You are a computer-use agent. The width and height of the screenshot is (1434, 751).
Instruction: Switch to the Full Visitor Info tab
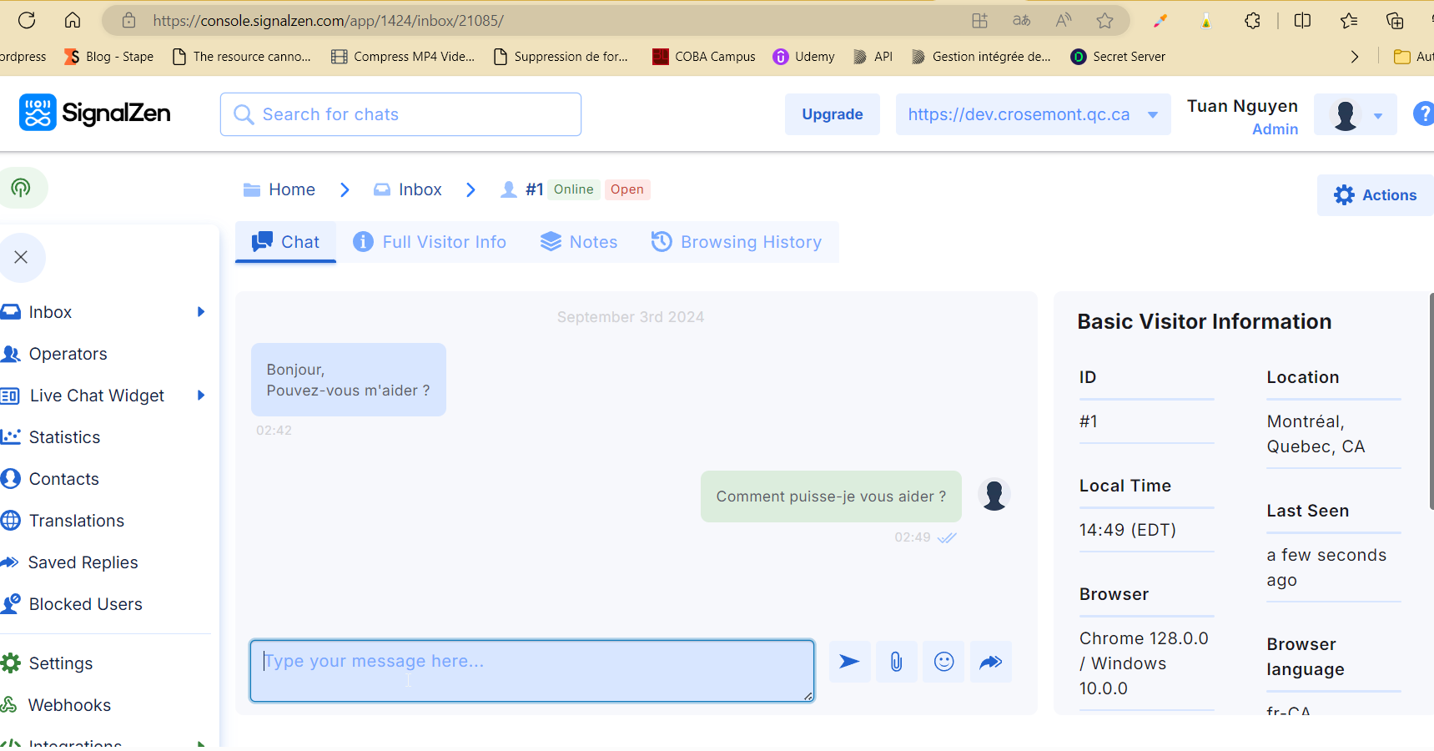point(430,242)
